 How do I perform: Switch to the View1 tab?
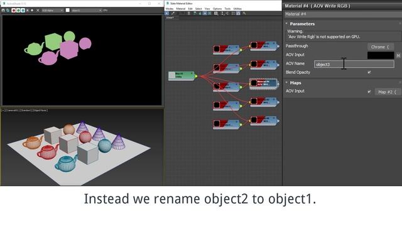(x=170, y=18)
